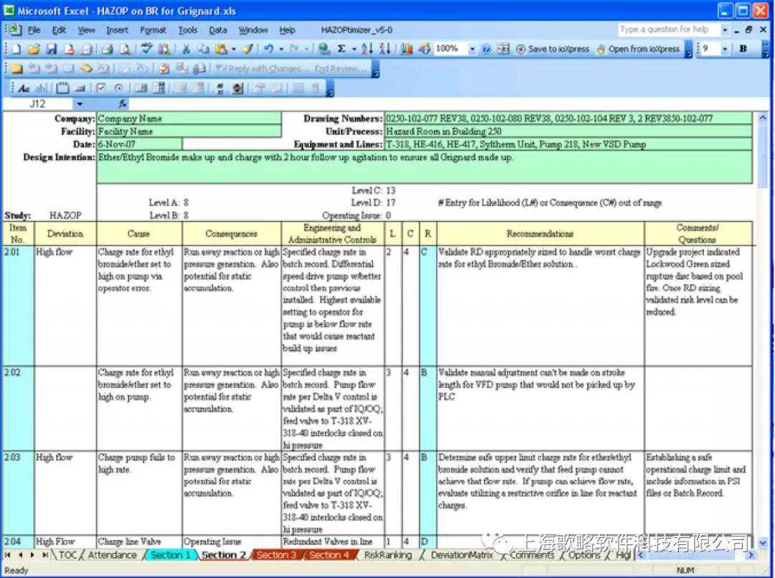Expand the zoom percentage dropdown
Viewport: 775px width, 578px height.
tap(472, 49)
